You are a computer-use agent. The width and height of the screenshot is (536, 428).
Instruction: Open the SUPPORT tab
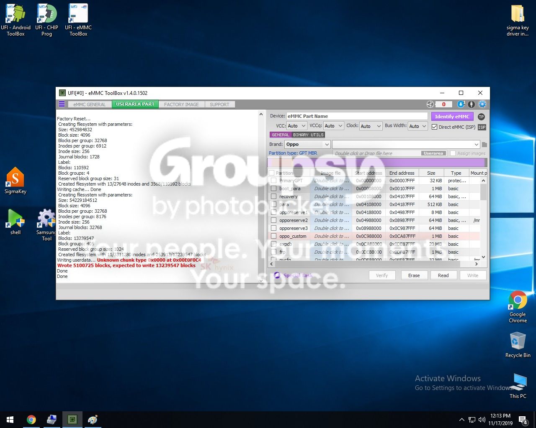[219, 104]
